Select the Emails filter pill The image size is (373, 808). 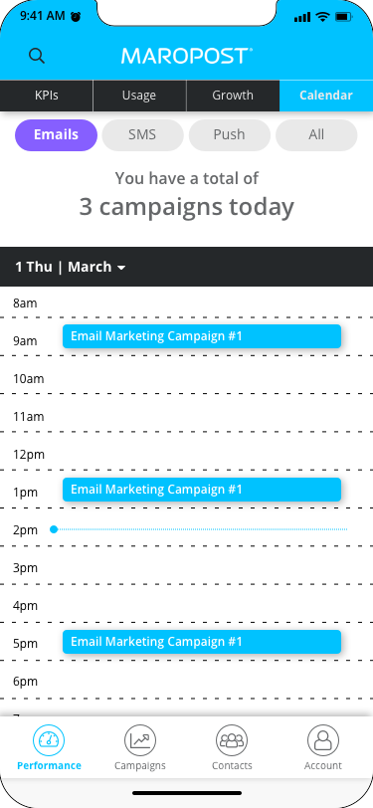[56, 135]
